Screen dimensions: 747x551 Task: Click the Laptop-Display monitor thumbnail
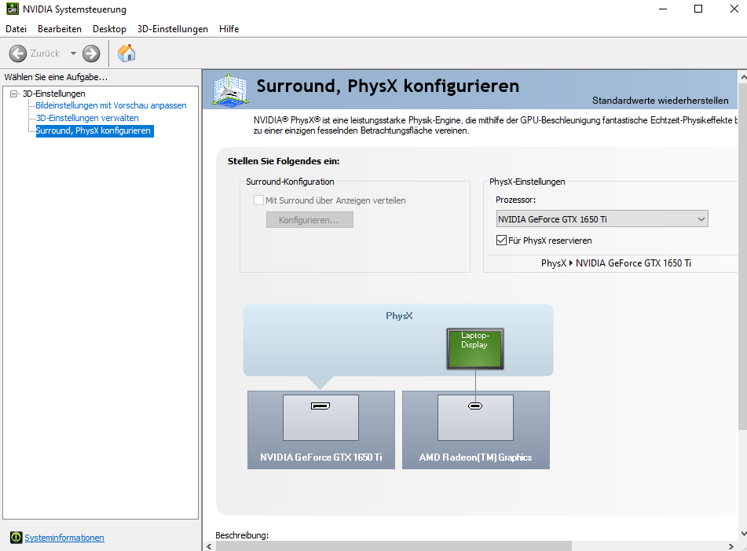(x=475, y=348)
